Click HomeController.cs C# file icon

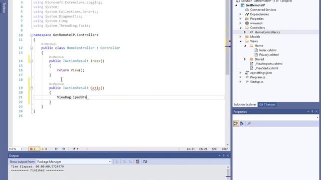[x=251, y=32]
